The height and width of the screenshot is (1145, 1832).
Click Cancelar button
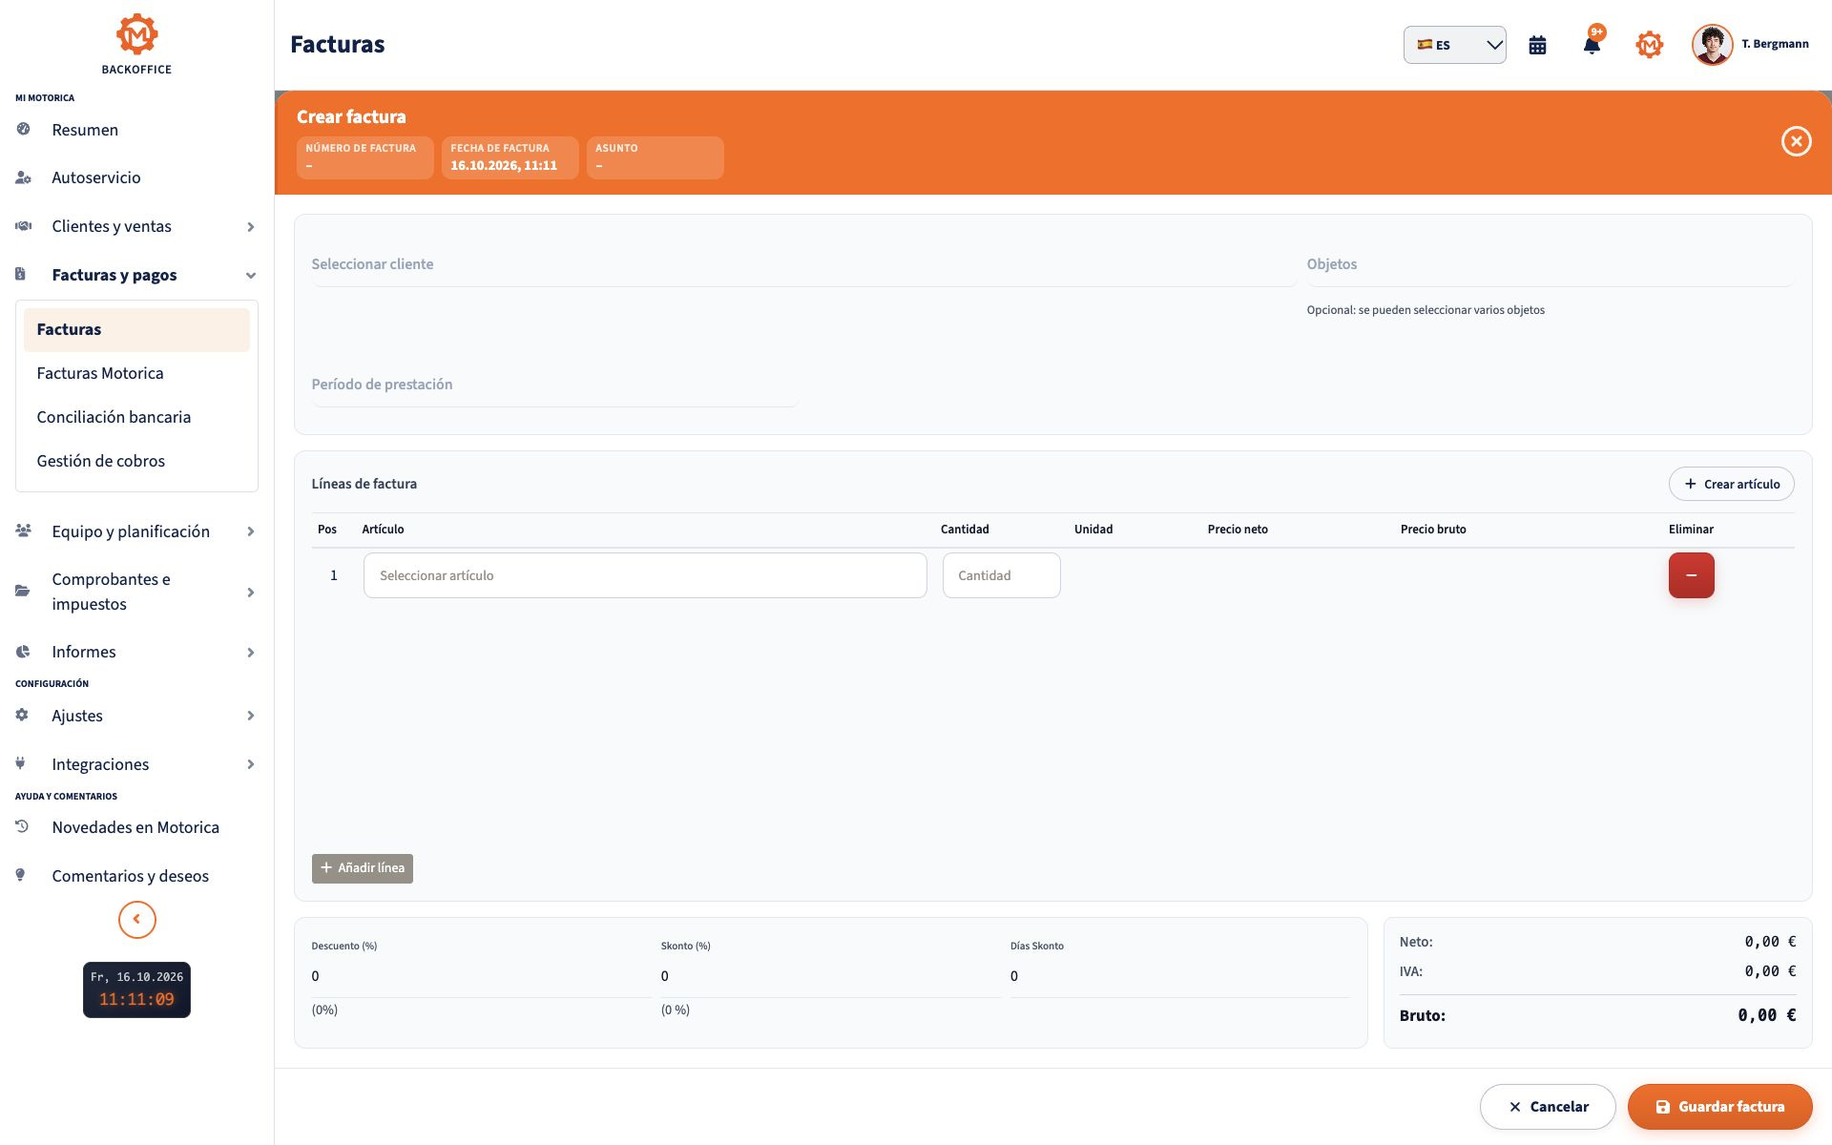(x=1548, y=1107)
